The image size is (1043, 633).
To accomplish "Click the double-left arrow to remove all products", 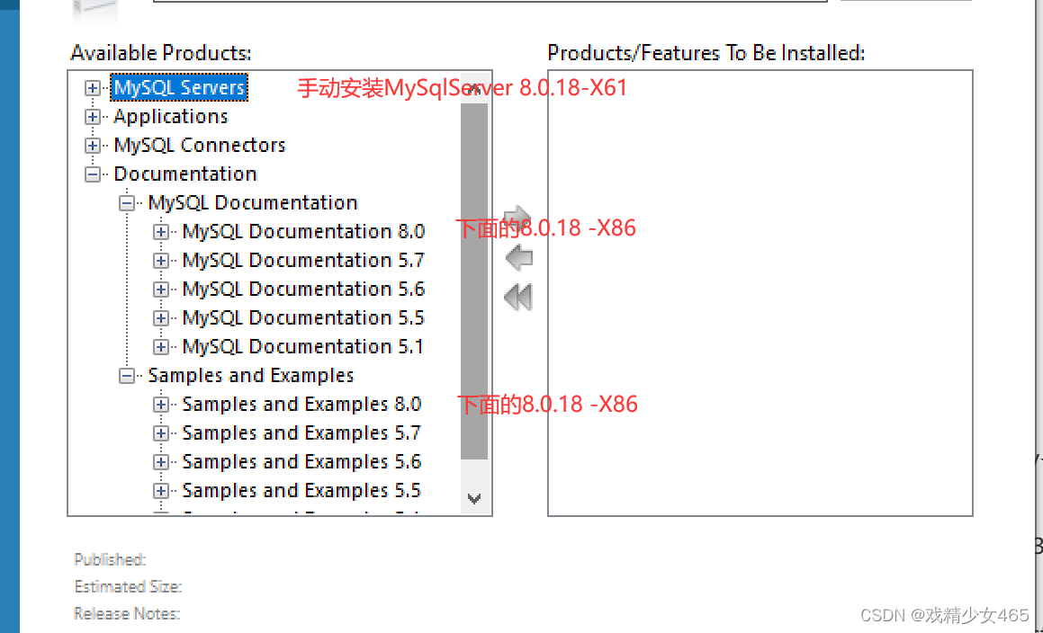I will [x=518, y=297].
